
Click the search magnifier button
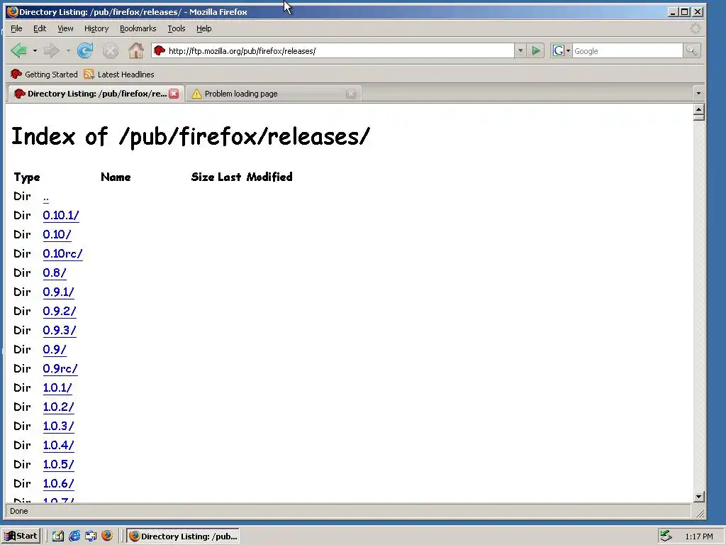tap(692, 50)
